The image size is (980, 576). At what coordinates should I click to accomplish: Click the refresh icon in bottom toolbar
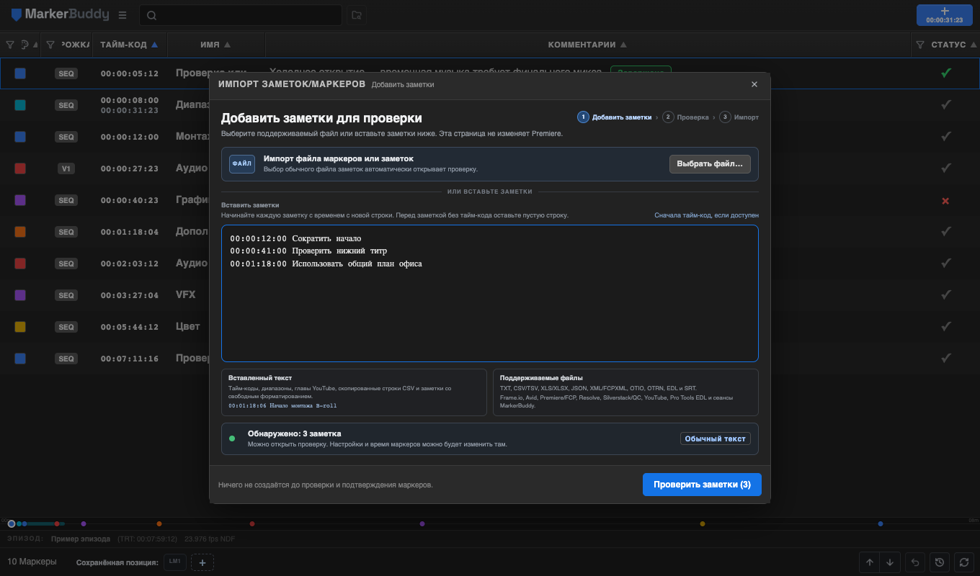pos(963,562)
